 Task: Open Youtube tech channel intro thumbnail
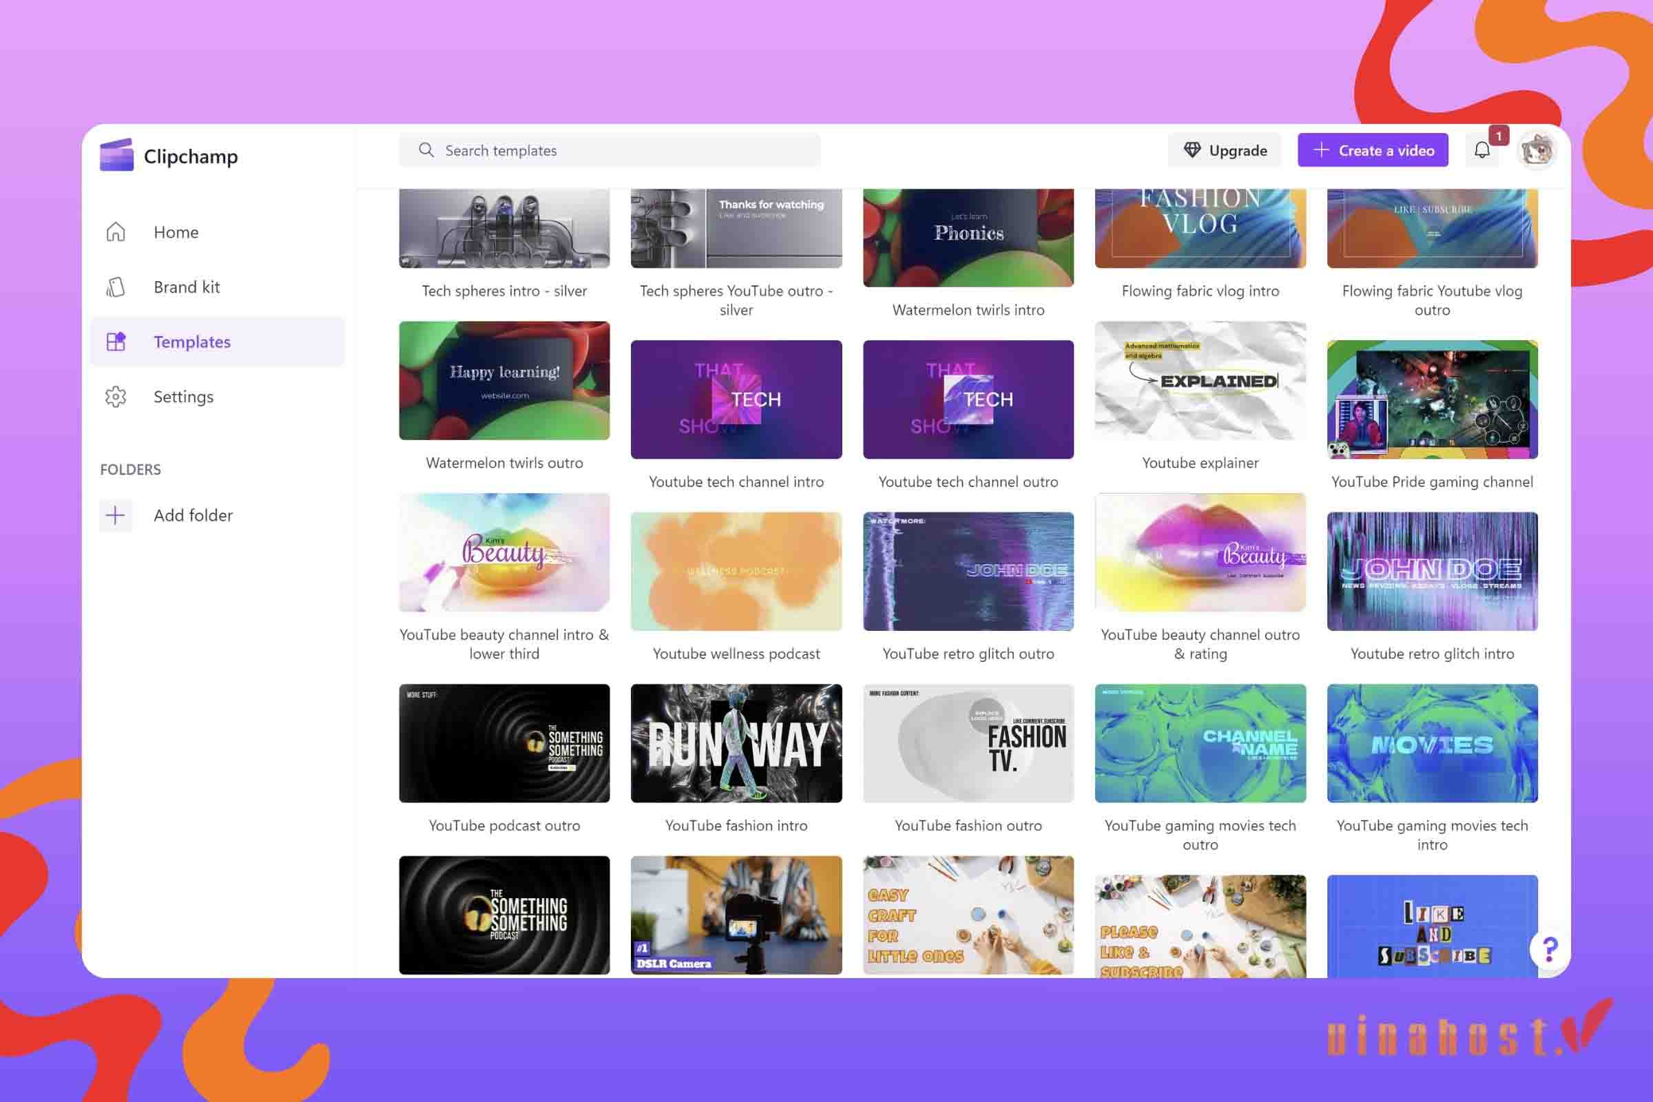[x=736, y=400]
